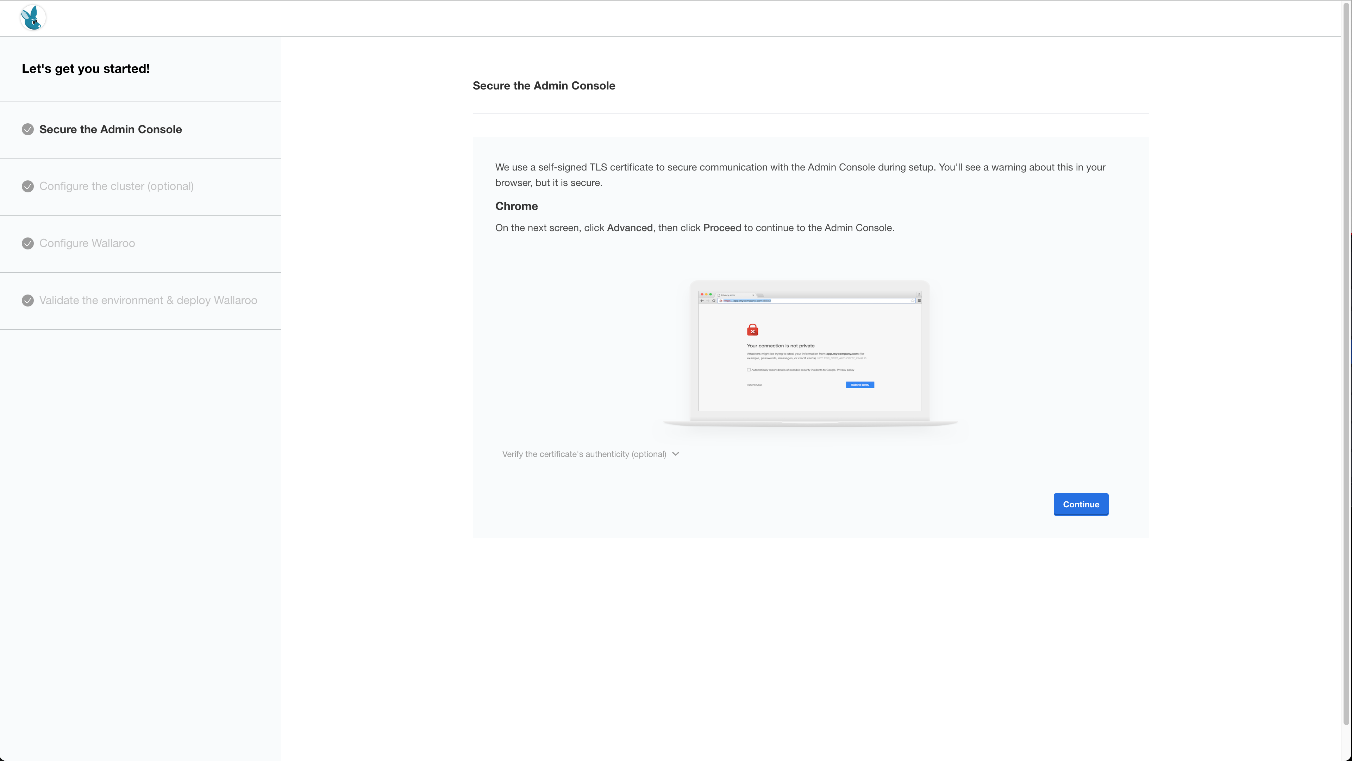Click checkmark icon beside Configure Wallaroo
Viewport: 1352px width, 761px height.
click(x=28, y=243)
